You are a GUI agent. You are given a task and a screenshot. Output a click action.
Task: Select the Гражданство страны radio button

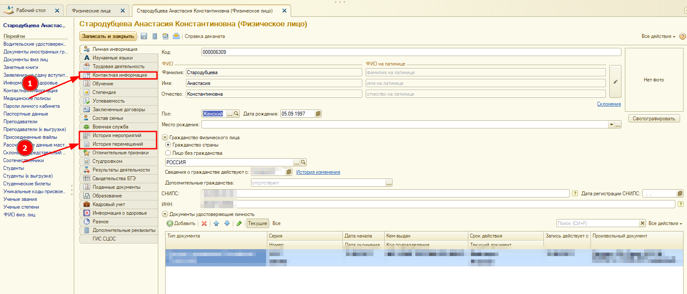click(x=168, y=145)
